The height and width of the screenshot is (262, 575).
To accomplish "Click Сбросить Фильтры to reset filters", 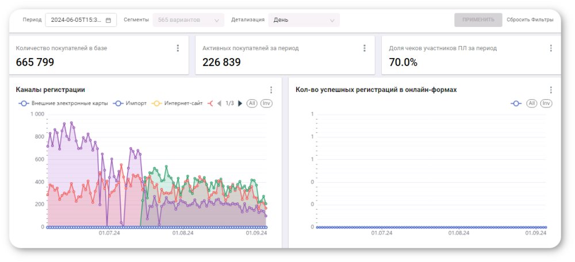I will click(x=530, y=20).
